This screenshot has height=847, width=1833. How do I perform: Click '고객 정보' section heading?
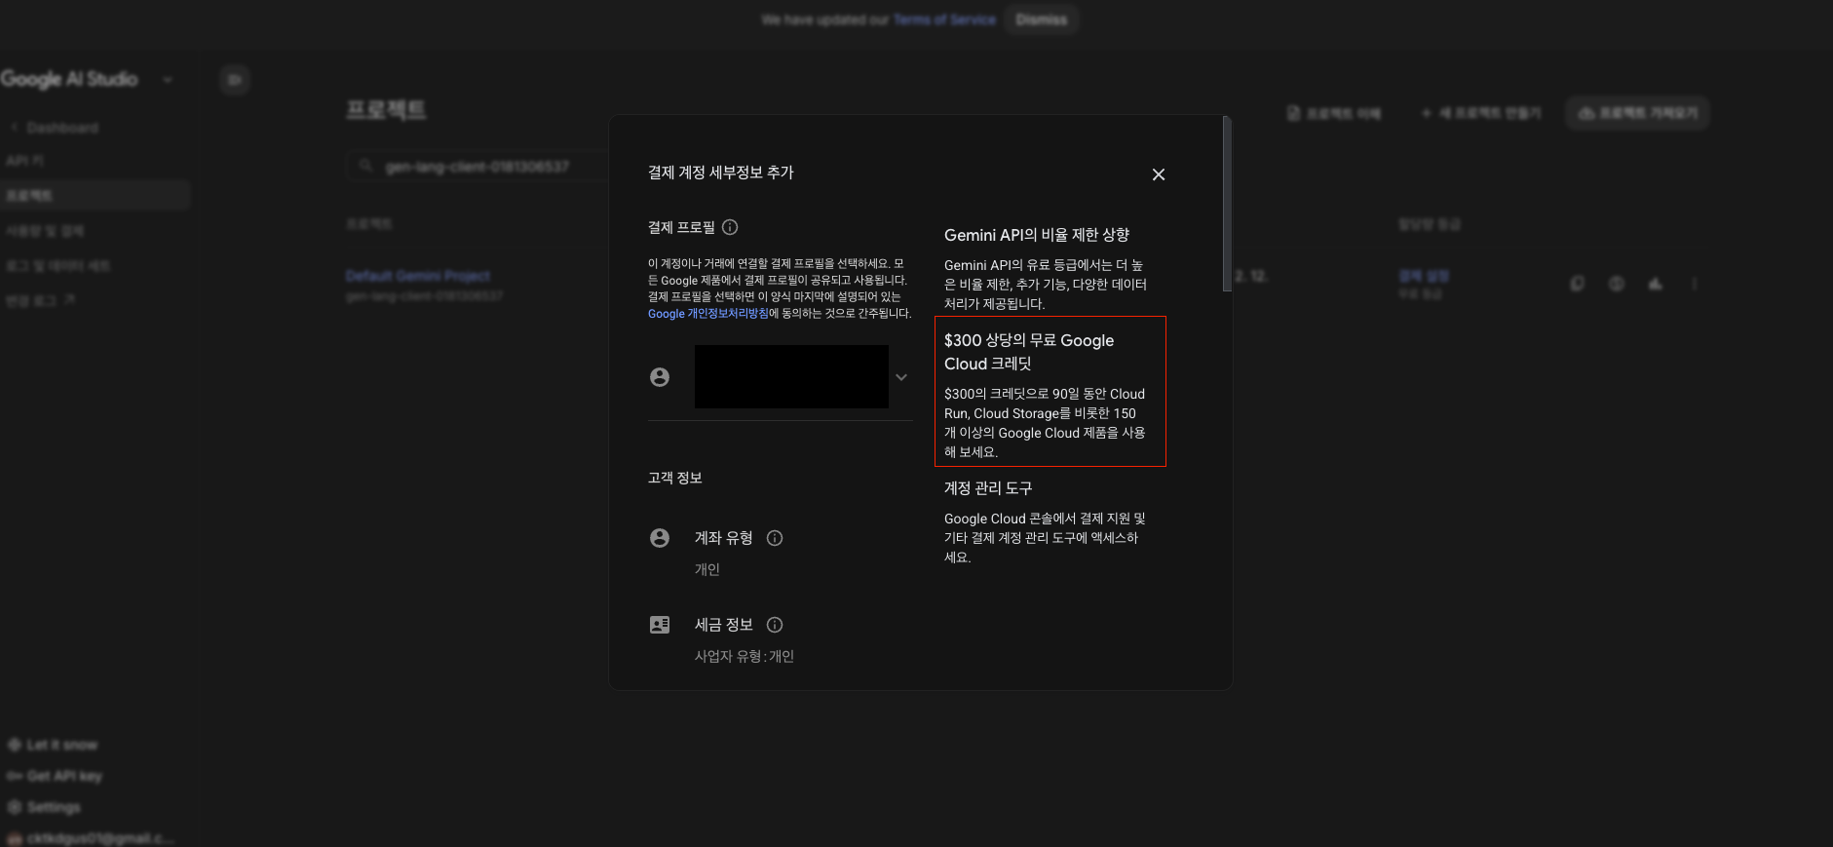pyautogui.click(x=675, y=478)
